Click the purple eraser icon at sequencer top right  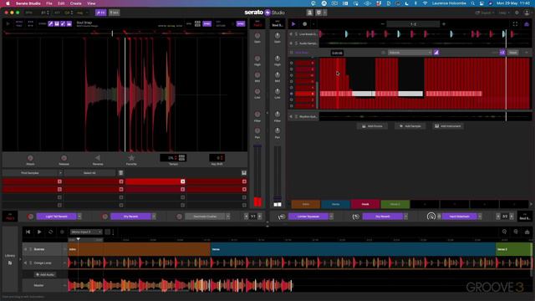[x=527, y=24]
